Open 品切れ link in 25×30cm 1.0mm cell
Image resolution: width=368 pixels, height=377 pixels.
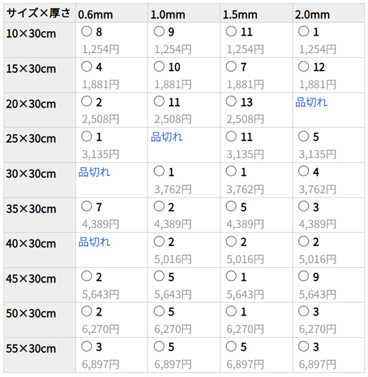pyautogui.click(x=167, y=137)
